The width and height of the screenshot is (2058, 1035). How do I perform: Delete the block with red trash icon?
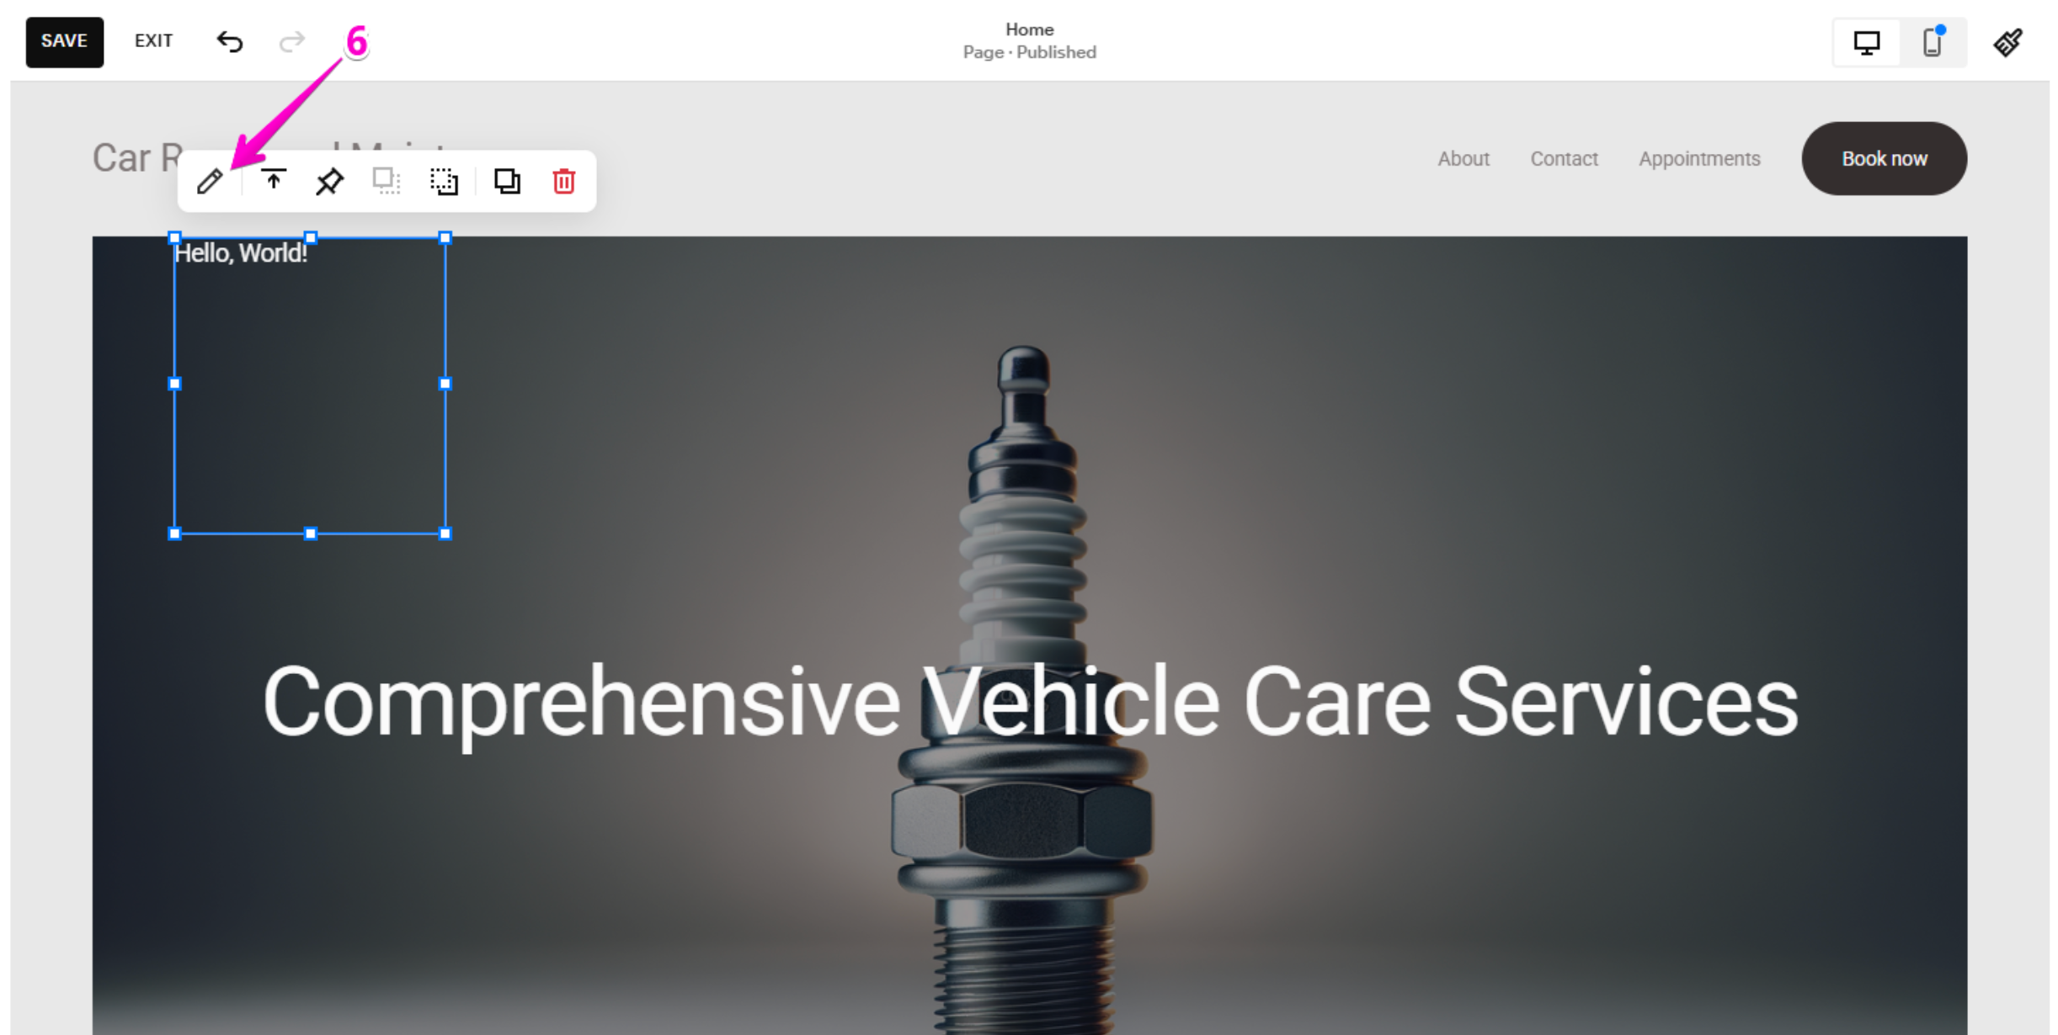click(563, 181)
